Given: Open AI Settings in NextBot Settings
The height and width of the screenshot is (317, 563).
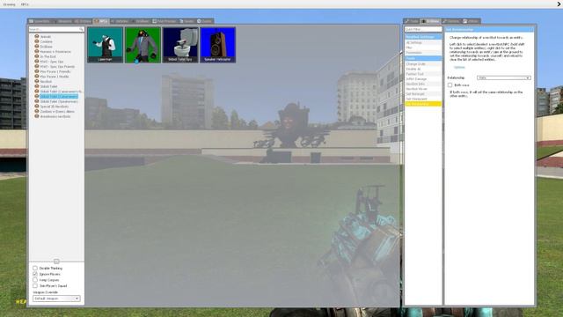Looking at the screenshot, I should (423, 42).
